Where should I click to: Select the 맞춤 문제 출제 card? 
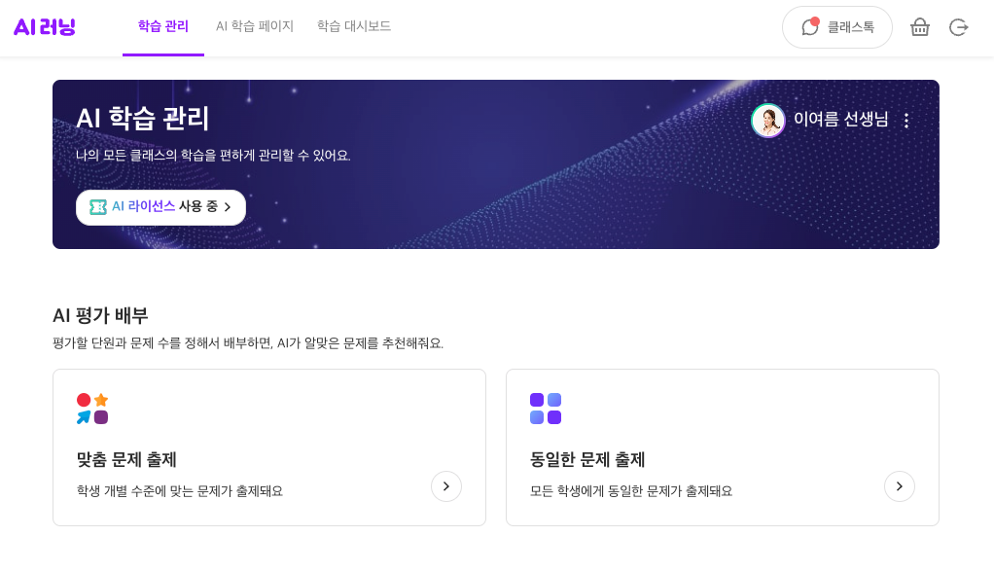[x=269, y=447]
